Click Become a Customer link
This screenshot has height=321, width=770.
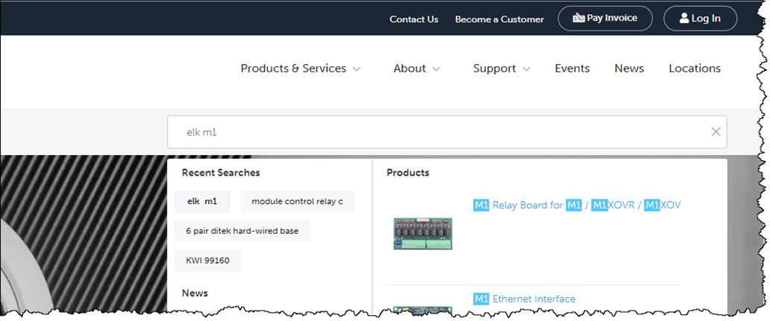(x=499, y=19)
